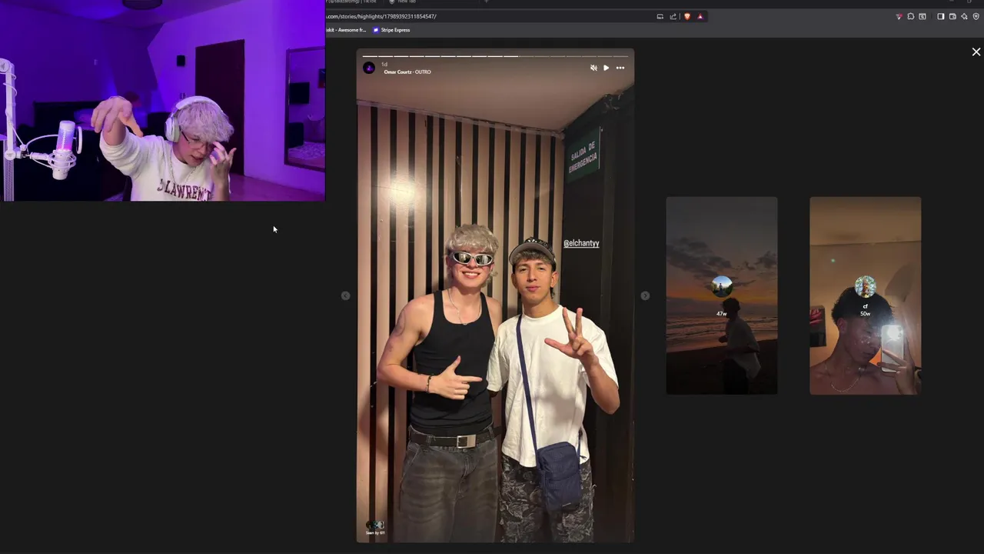Image resolution: width=984 pixels, height=554 pixels.
Task: Click the Brave Rewards triangle icon
Action: (700, 16)
